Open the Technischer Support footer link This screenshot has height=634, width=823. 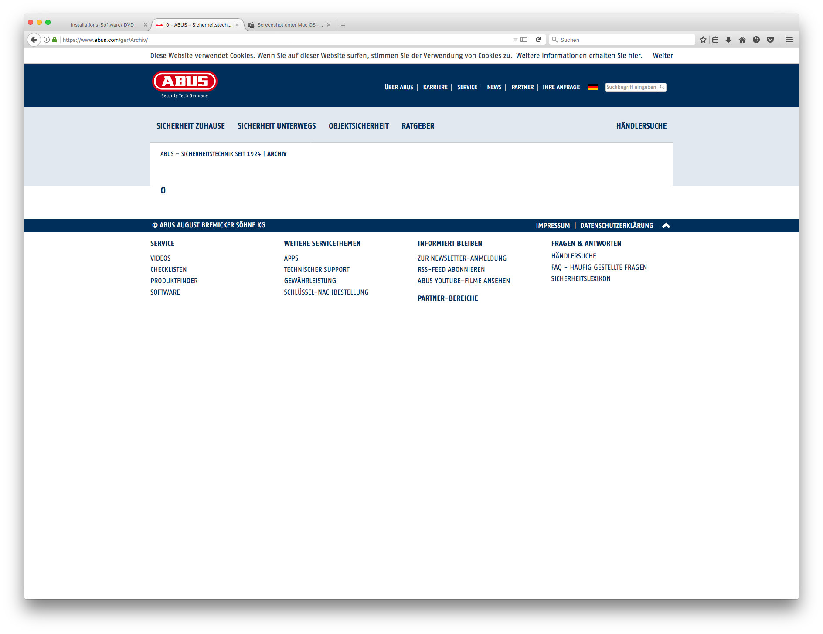(316, 270)
